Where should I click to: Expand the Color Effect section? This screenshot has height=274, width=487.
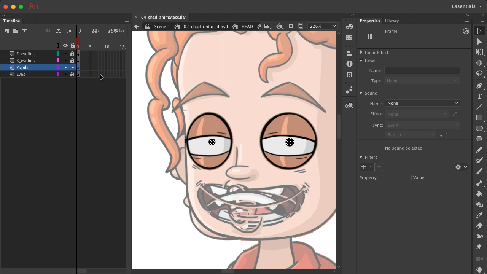361,53
